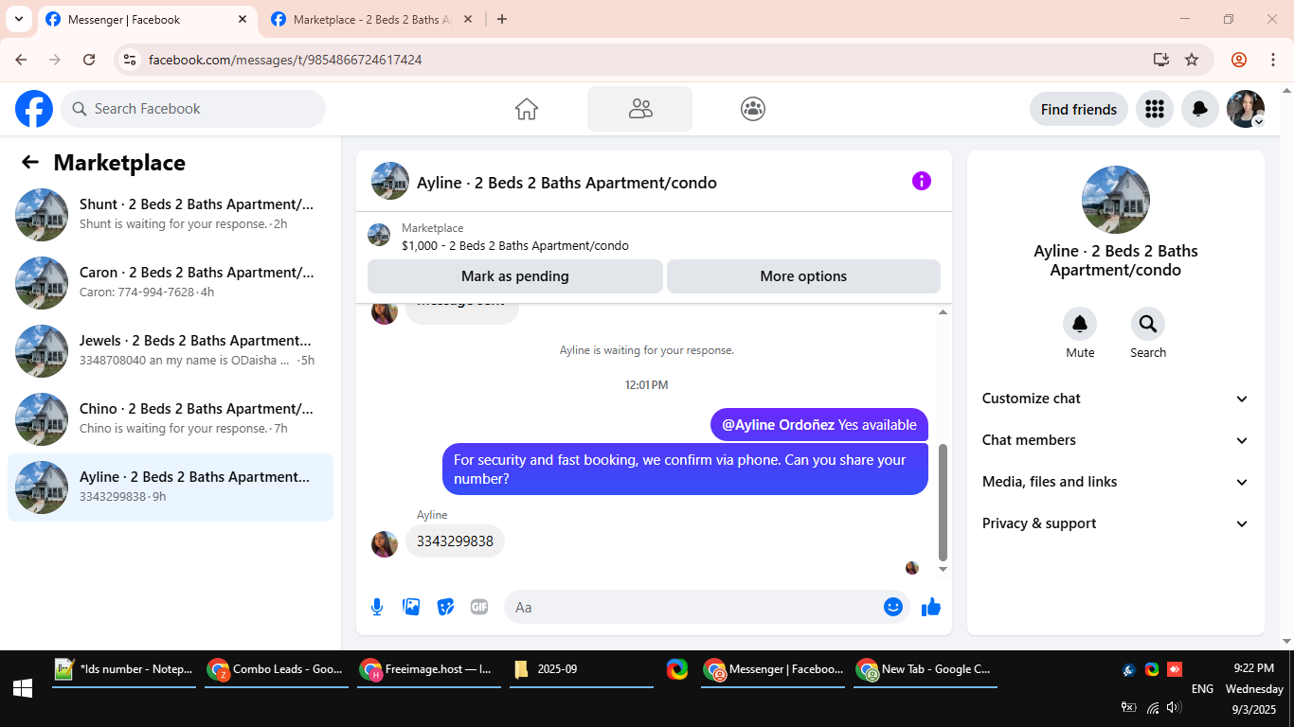Open the Chino conversation
The width and height of the screenshot is (1294, 727).
pos(171,419)
